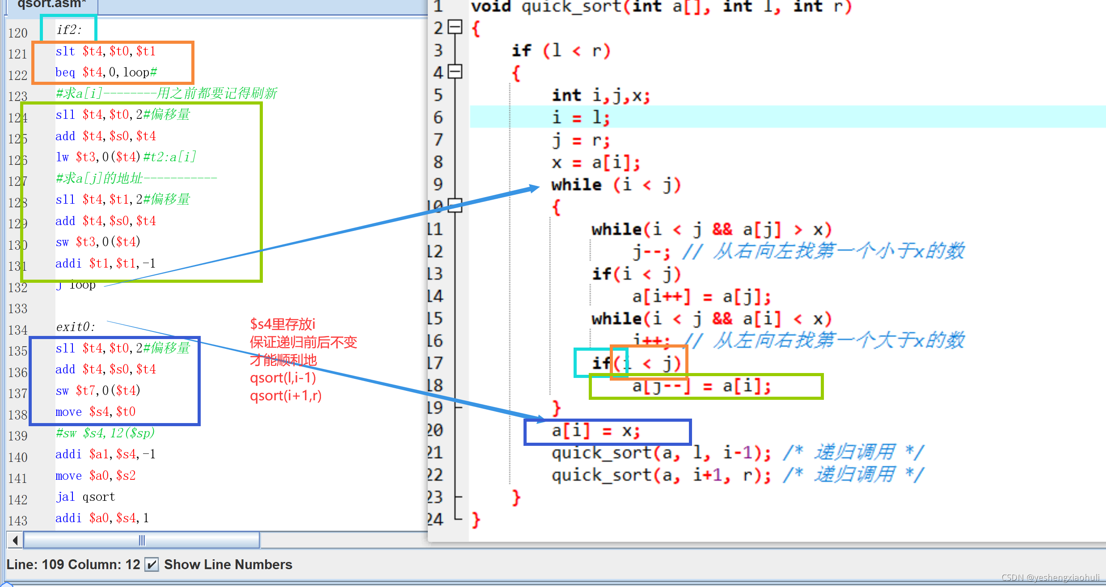Click the 'sw $t3,0($t4)' instruction line
This screenshot has height=587, width=1106.
coord(98,242)
